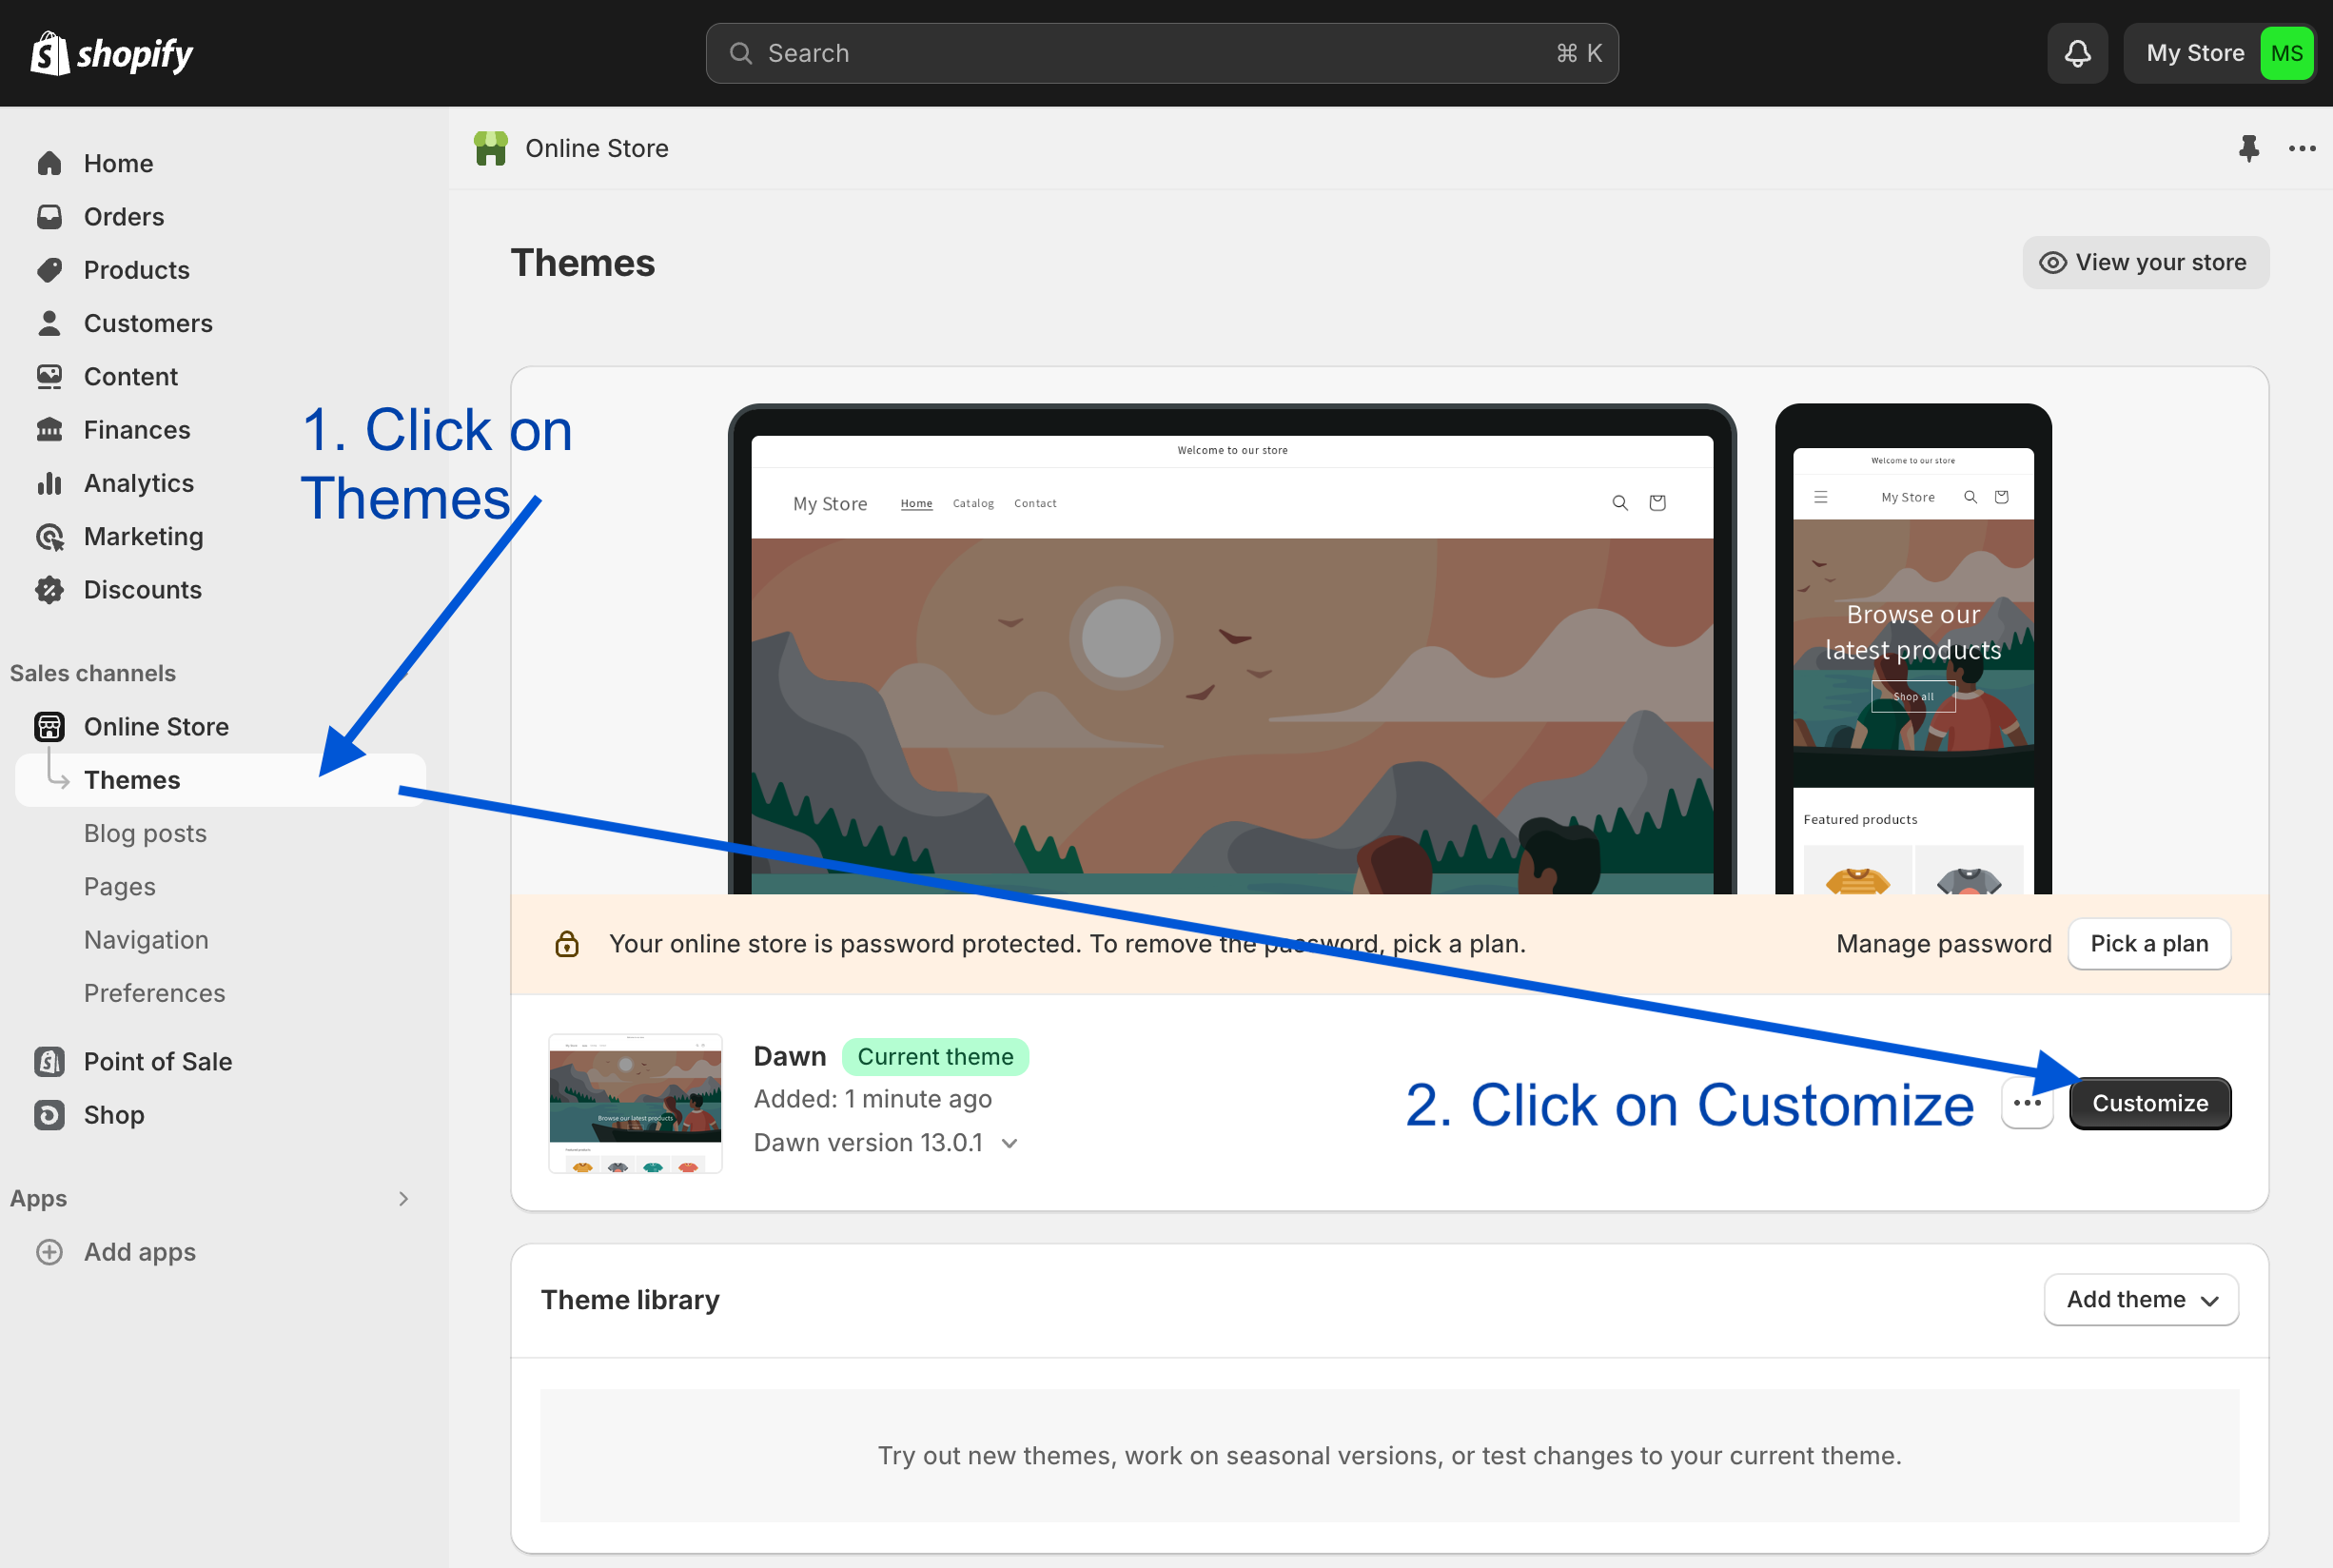Click the Online Store storefront icon
This screenshot has height=1568, width=2333.
coord(49,726)
